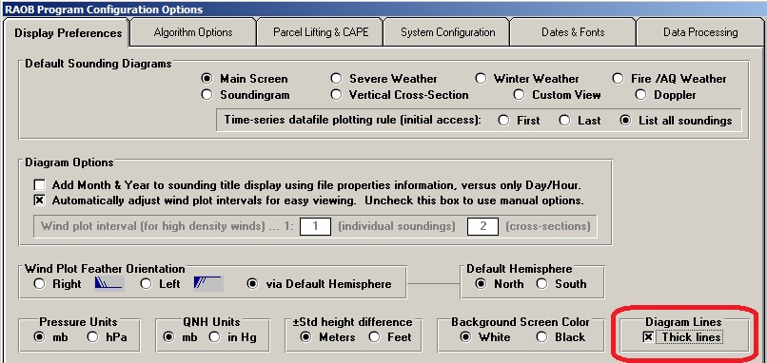The image size is (767, 363).
Task: Choose Last for time-series plotting rule
Action: click(564, 121)
